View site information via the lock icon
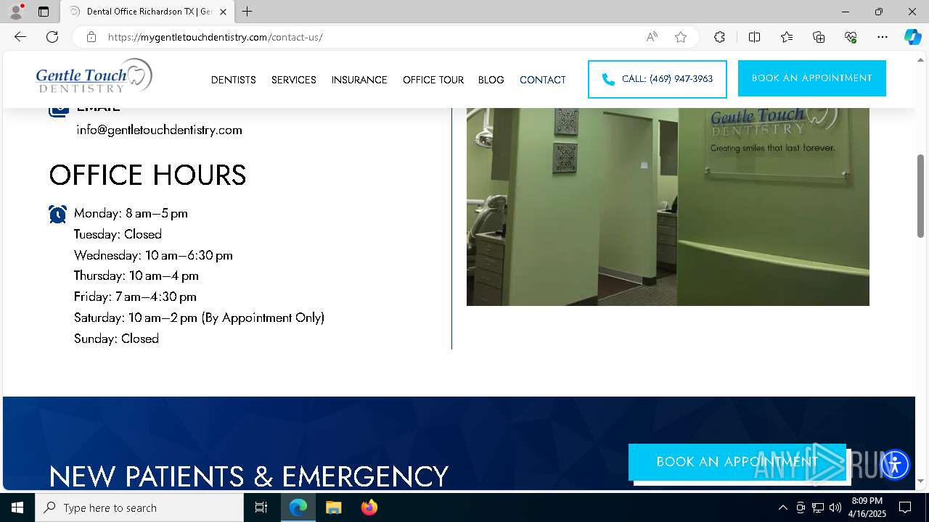Image resolution: width=929 pixels, height=522 pixels. (x=91, y=37)
